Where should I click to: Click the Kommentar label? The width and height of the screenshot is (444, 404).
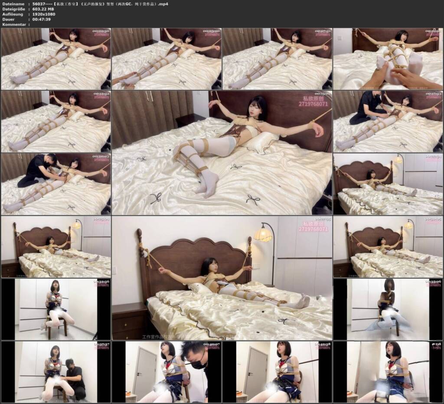(14, 24)
